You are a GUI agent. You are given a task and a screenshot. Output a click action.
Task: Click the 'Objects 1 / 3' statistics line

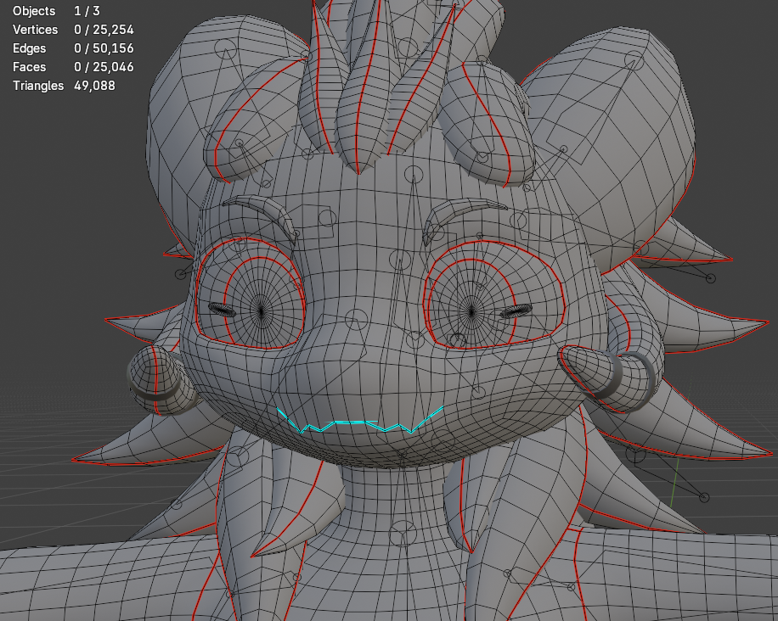point(56,11)
